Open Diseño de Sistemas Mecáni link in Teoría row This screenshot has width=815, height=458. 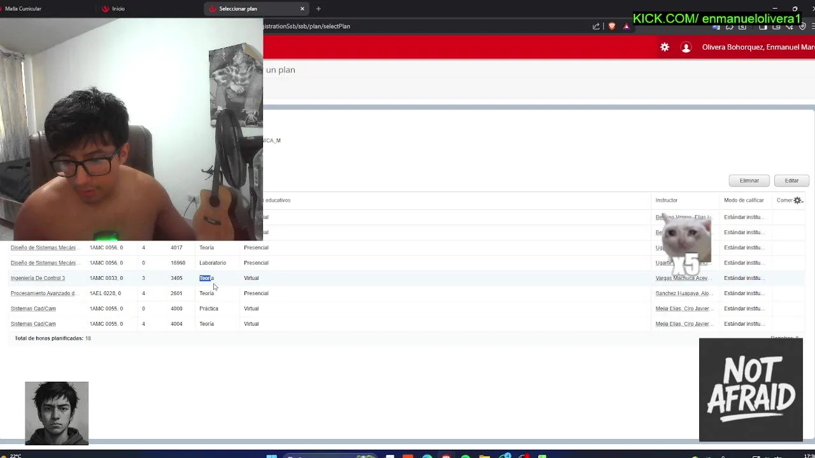(x=43, y=247)
